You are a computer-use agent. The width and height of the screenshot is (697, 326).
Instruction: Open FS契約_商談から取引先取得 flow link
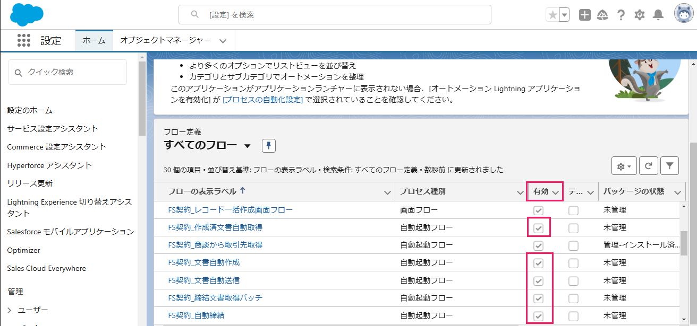(x=215, y=245)
